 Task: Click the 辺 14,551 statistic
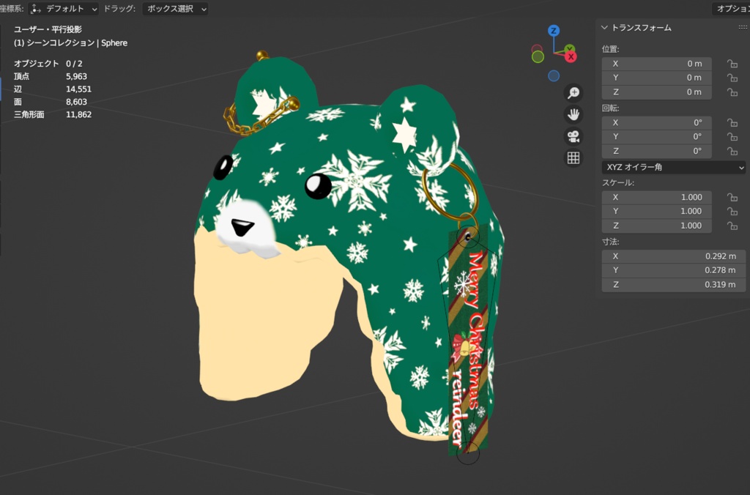[53, 89]
